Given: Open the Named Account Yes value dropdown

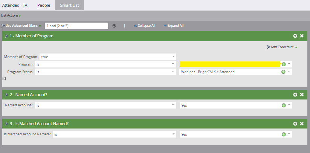Looking at the screenshot, I should pyautogui.click(x=289, y=106).
